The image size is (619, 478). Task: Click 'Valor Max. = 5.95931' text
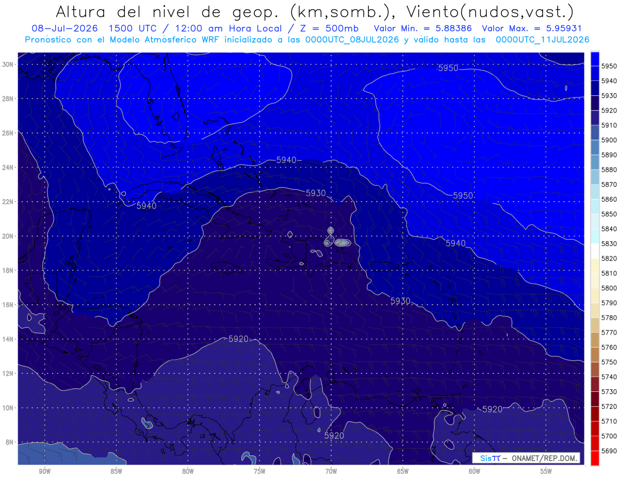(531, 29)
